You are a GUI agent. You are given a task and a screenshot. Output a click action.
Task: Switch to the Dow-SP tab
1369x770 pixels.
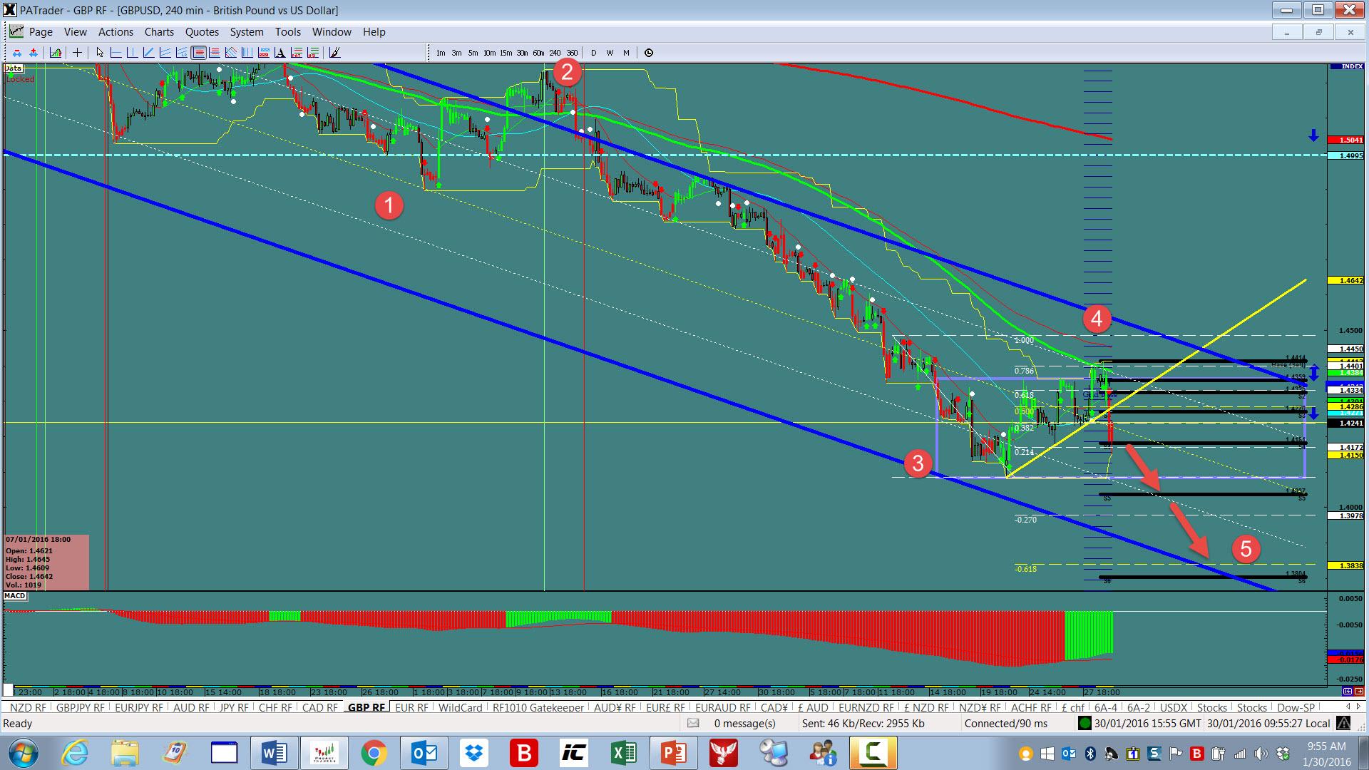pos(1296,708)
